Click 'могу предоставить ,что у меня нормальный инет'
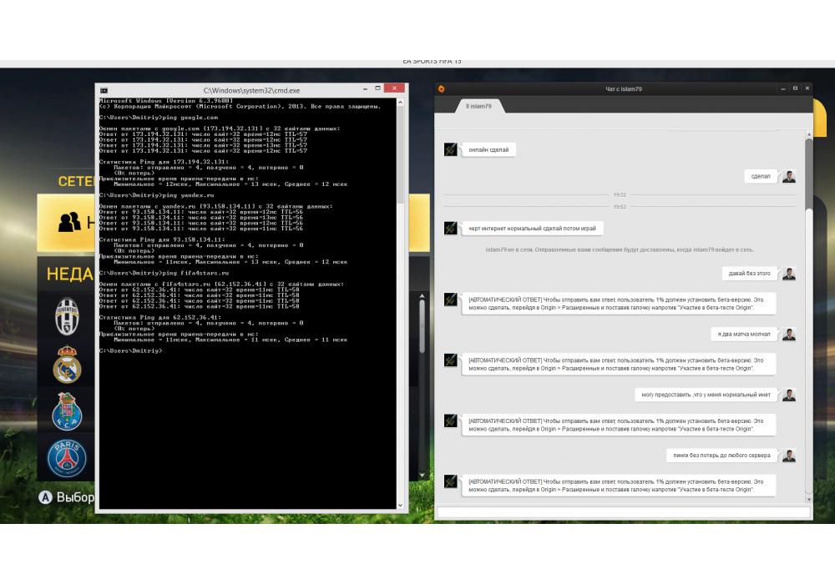Image resolution: width=835 pixels, height=584 pixels. [x=706, y=395]
